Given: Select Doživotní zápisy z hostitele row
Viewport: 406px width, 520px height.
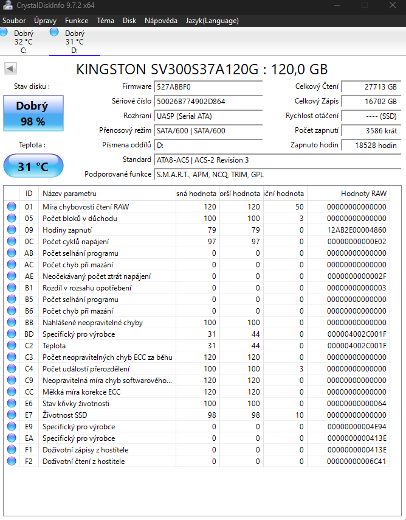Looking at the screenshot, I should coord(197,450).
